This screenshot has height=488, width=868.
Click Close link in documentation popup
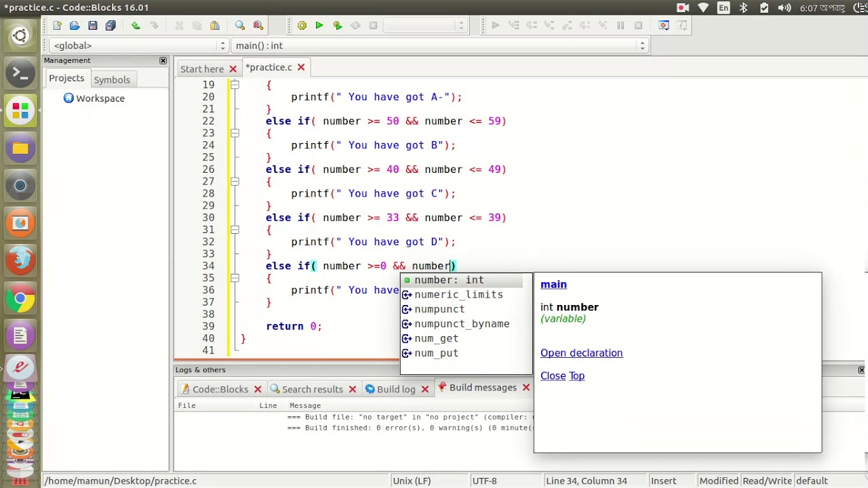[553, 376]
